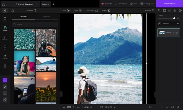
Task: Download the project
Action: coord(121,4)
